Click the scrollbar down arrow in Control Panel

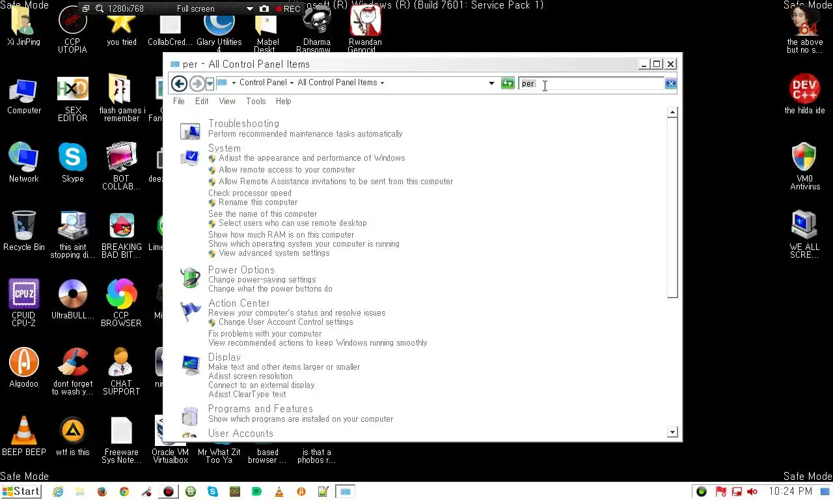click(x=672, y=432)
